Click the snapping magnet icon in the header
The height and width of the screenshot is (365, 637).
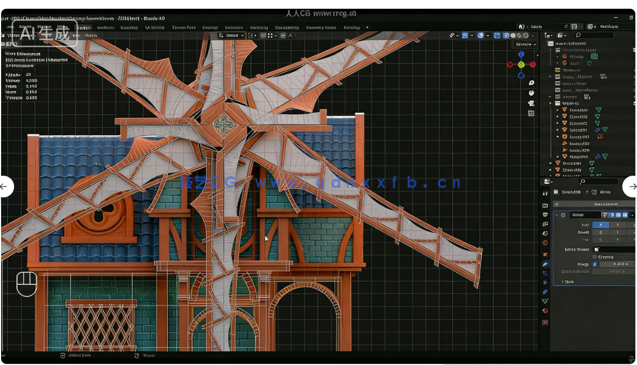(x=452, y=35)
